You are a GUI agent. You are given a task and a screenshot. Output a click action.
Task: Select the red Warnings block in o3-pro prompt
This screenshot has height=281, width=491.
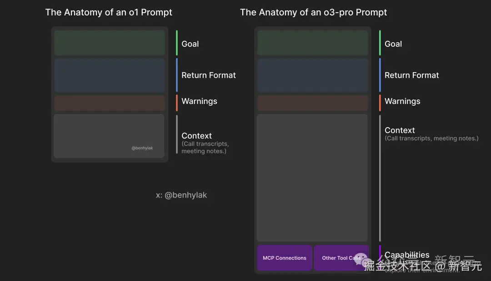[x=313, y=103]
